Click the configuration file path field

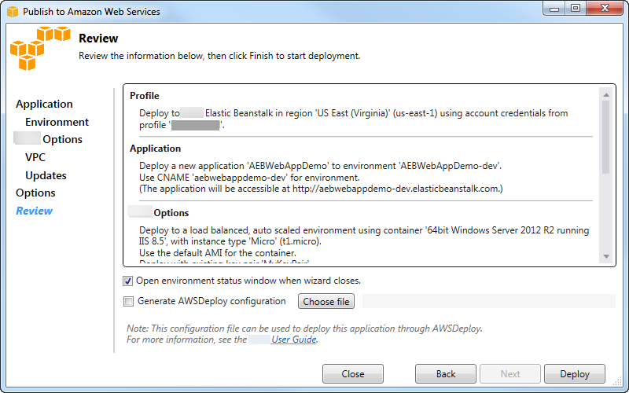pyautogui.click(x=487, y=301)
